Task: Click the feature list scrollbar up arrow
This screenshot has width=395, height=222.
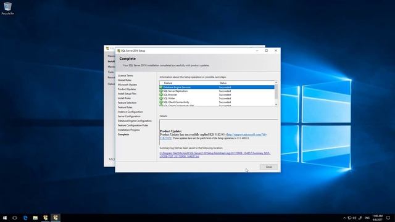Action: pyautogui.click(x=276, y=83)
